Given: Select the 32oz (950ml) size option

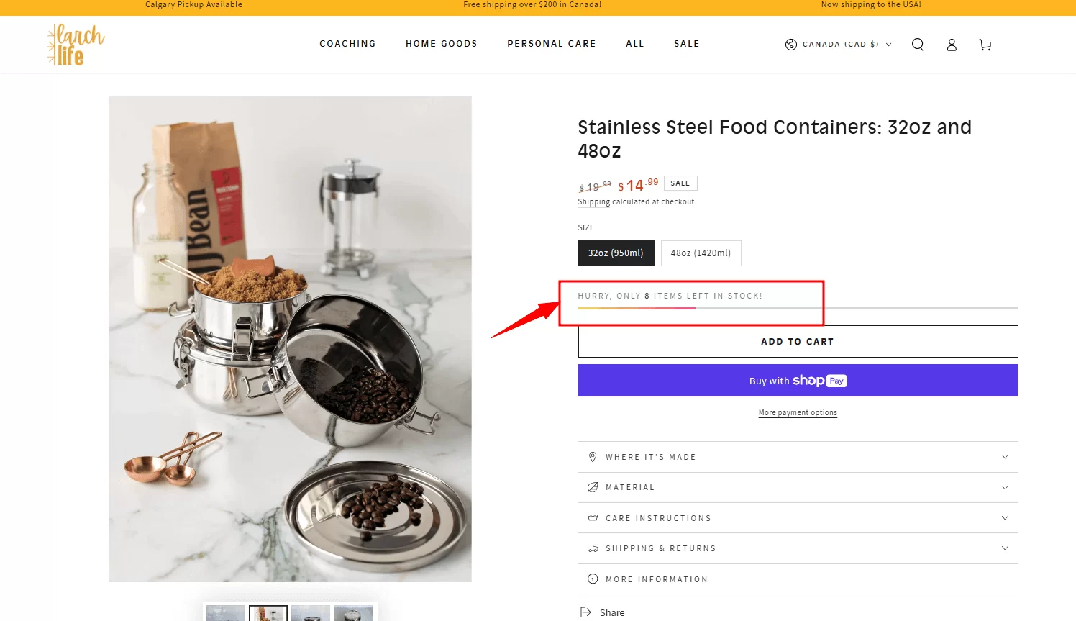Looking at the screenshot, I should pyautogui.click(x=616, y=253).
